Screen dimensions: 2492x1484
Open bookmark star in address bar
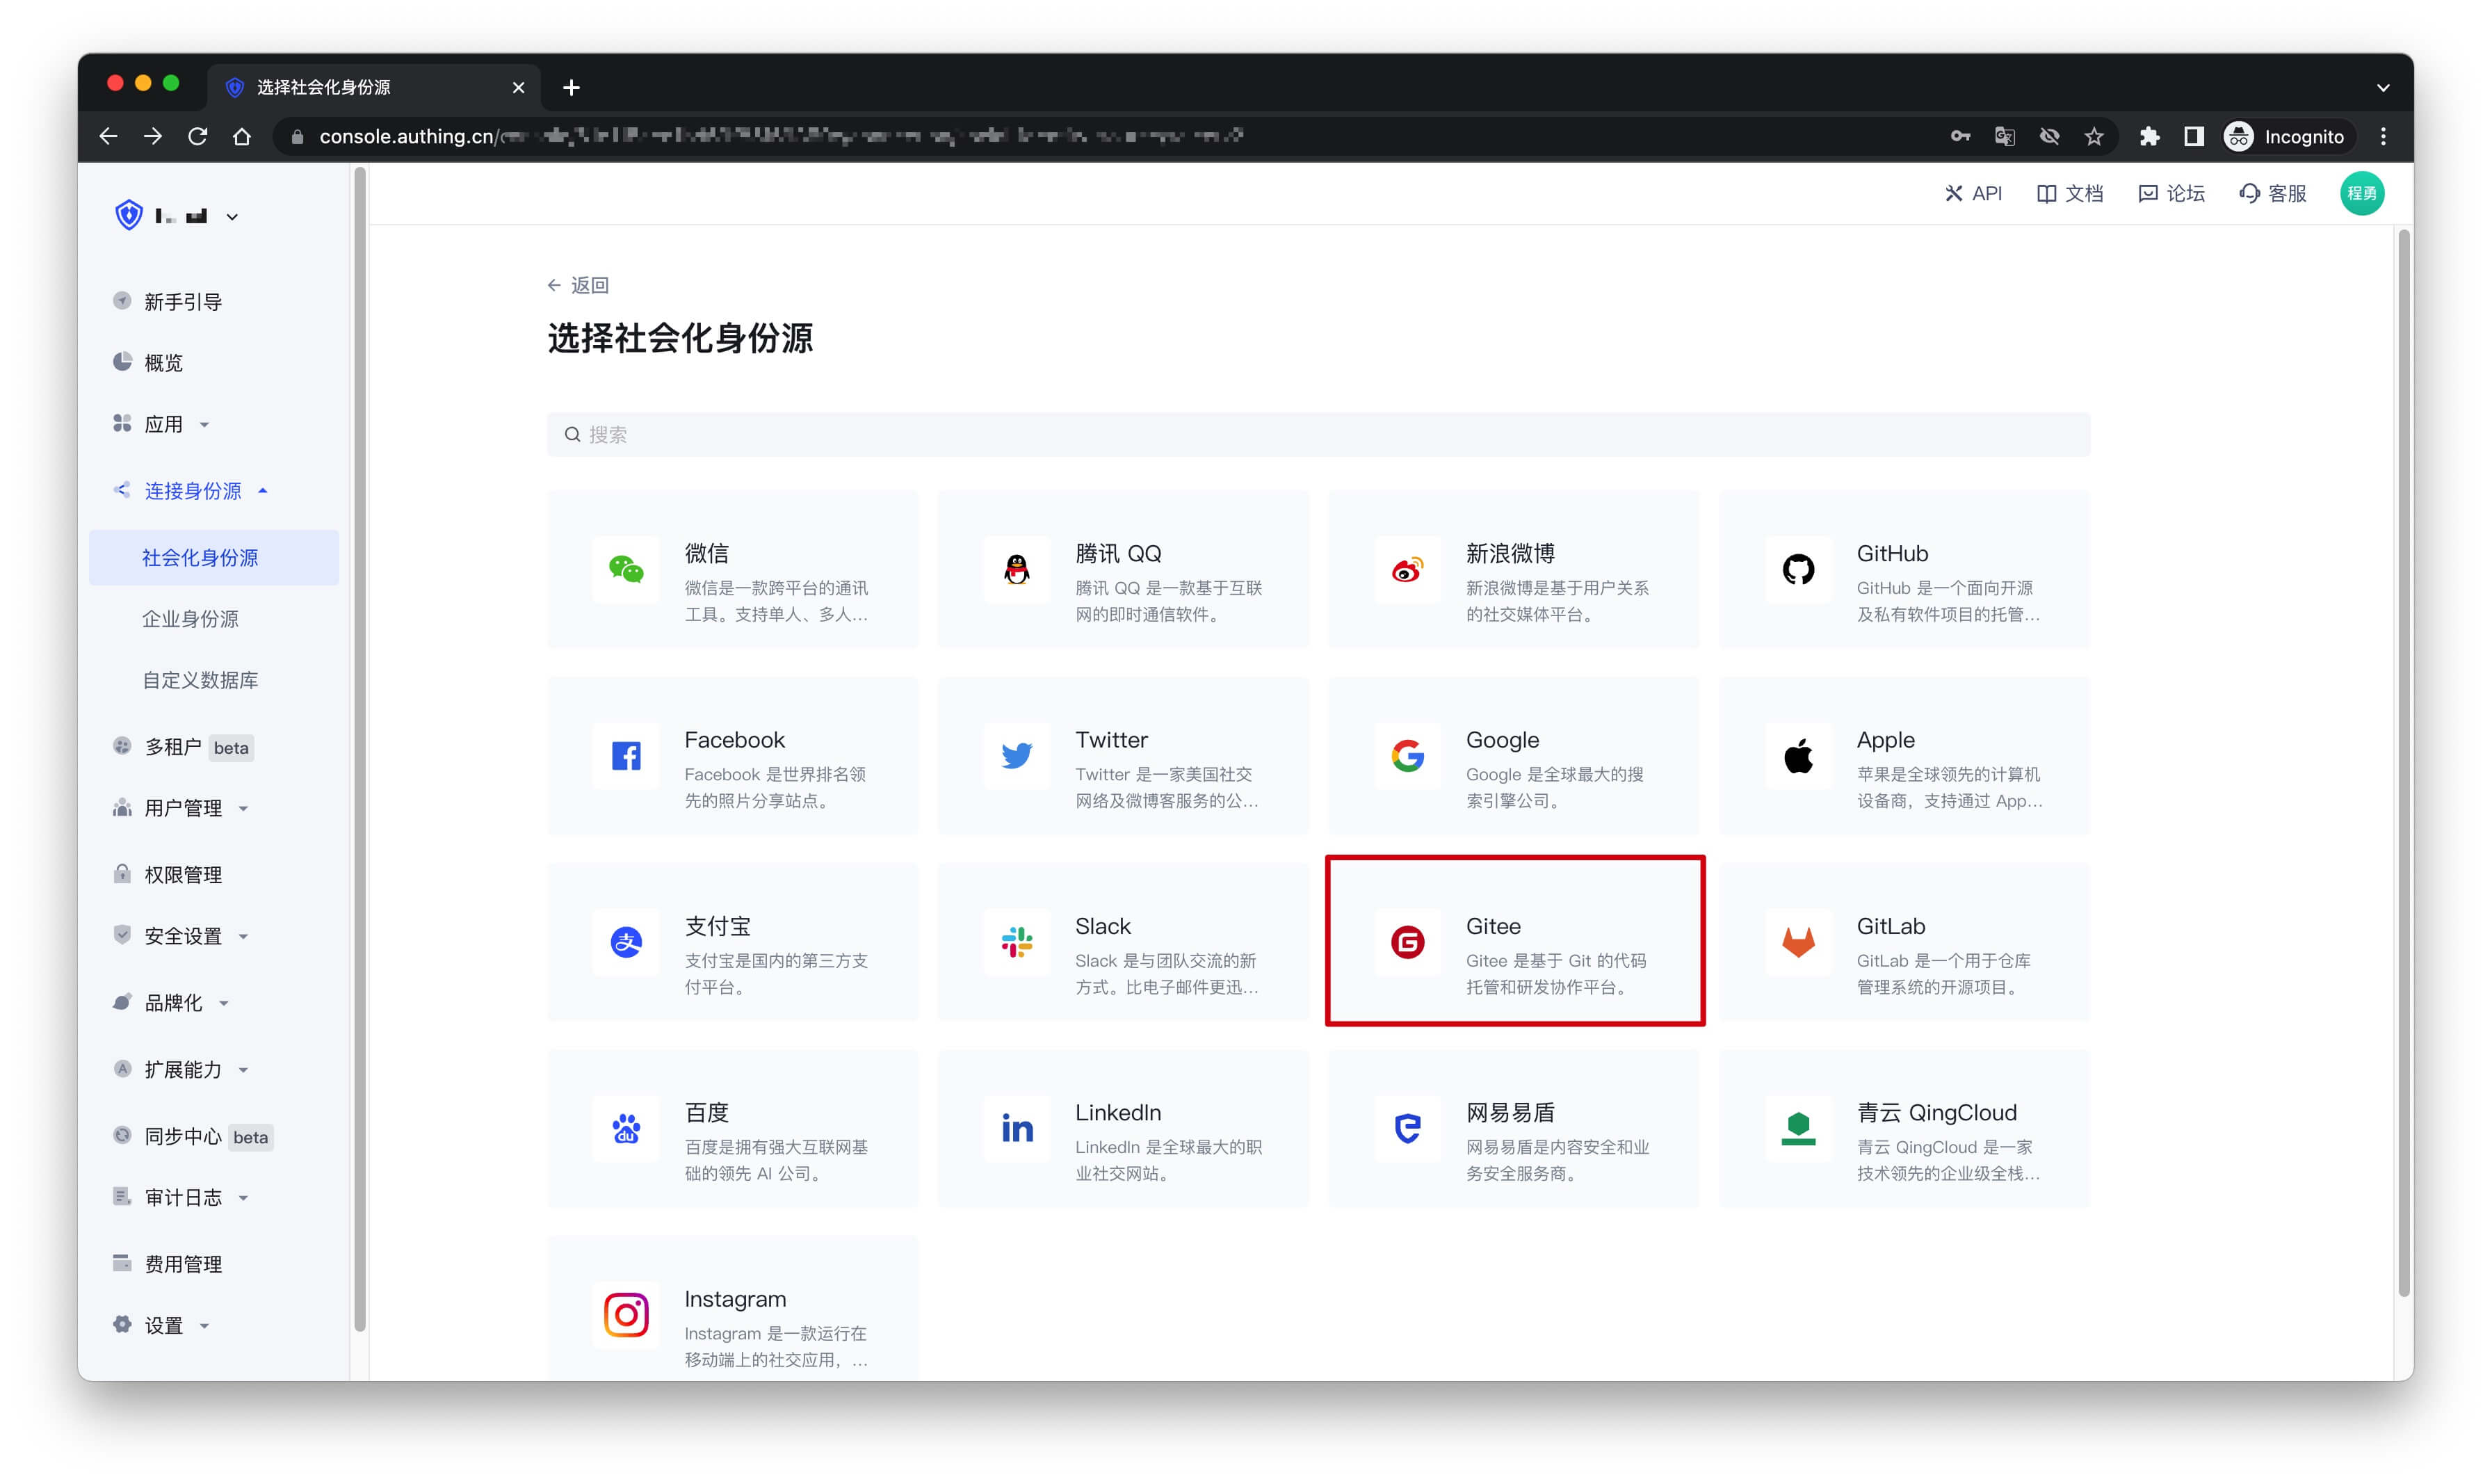[x=2093, y=137]
